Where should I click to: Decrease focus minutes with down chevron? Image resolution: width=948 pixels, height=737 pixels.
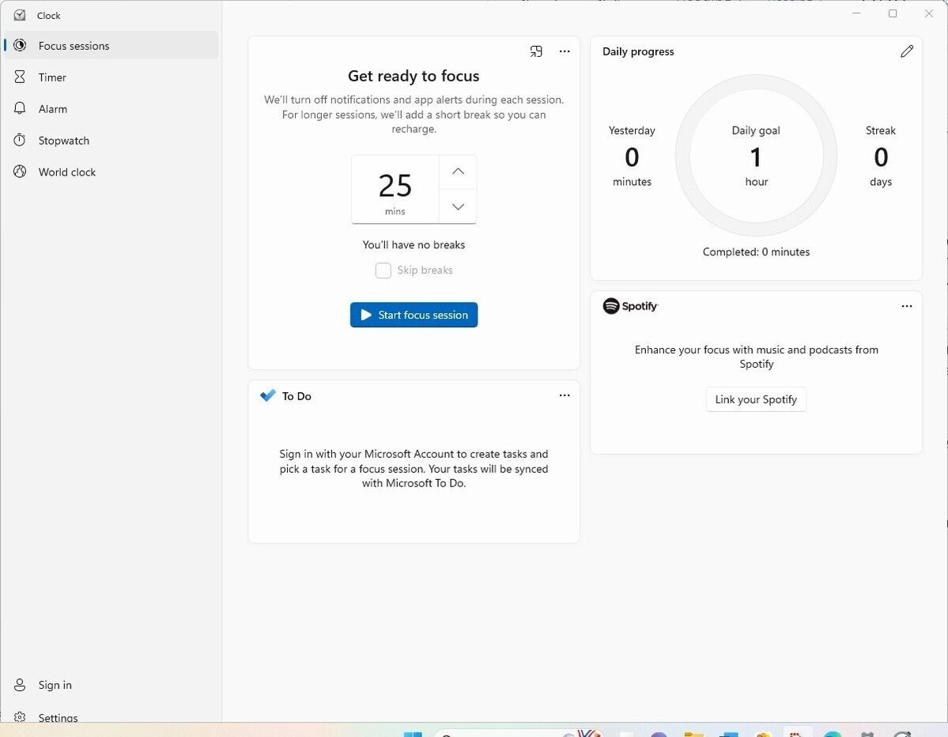458,206
